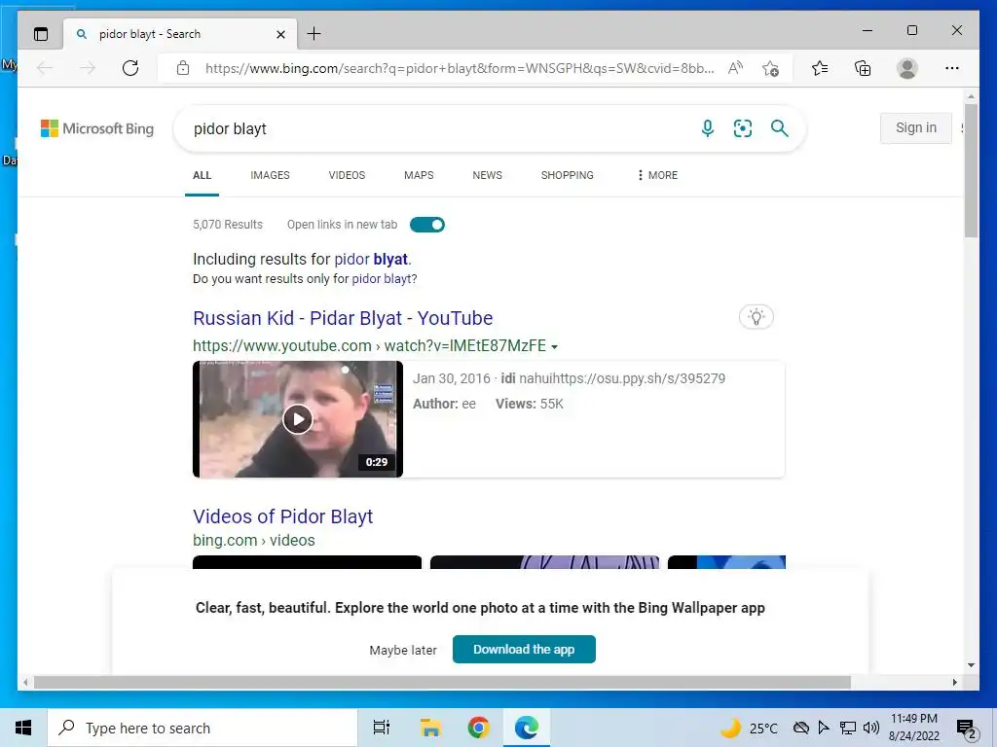The height and width of the screenshot is (747, 997).
Task: Switch to the NEWS tab
Action: pos(487,175)
